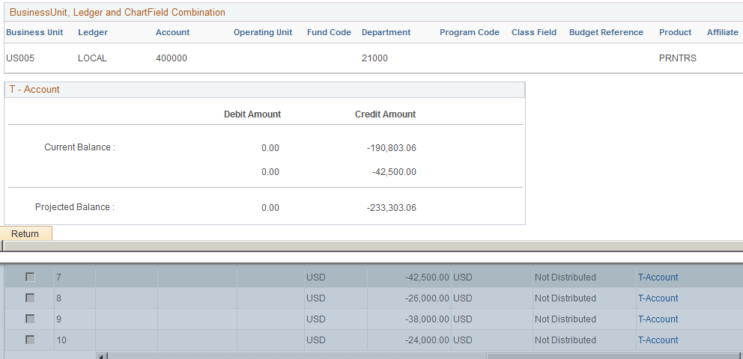Select the -42,500.00 amount in row 7

(427, 277)
